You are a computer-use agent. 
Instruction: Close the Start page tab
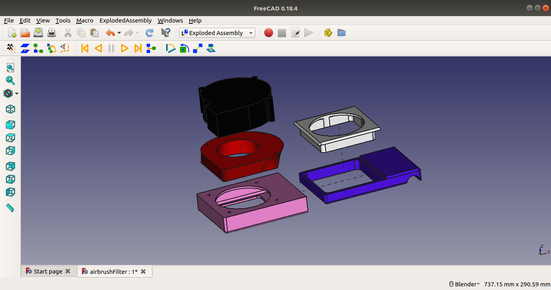click(68, 271)
